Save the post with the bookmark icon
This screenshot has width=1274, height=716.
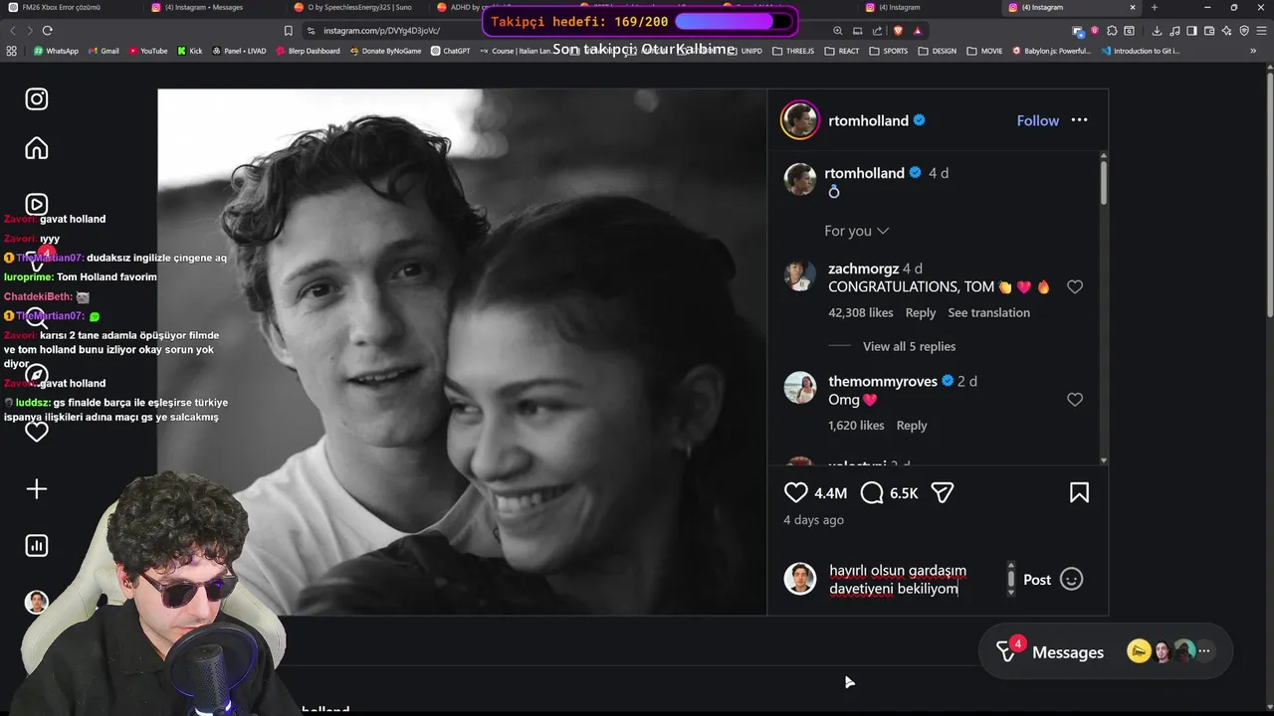1079,492
